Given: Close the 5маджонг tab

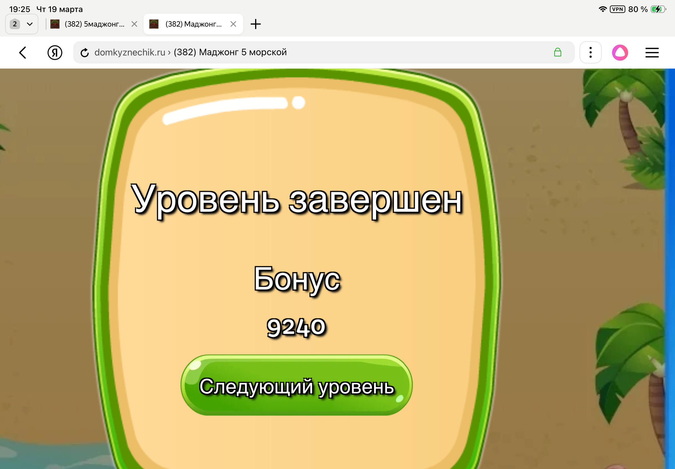Looking at the screenshot, I should [x=134, y=24].
